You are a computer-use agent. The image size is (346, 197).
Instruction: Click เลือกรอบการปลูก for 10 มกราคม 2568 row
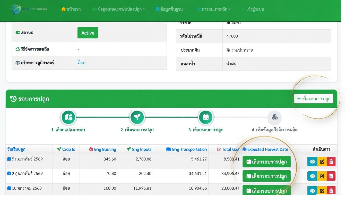(x=266, y=191)
